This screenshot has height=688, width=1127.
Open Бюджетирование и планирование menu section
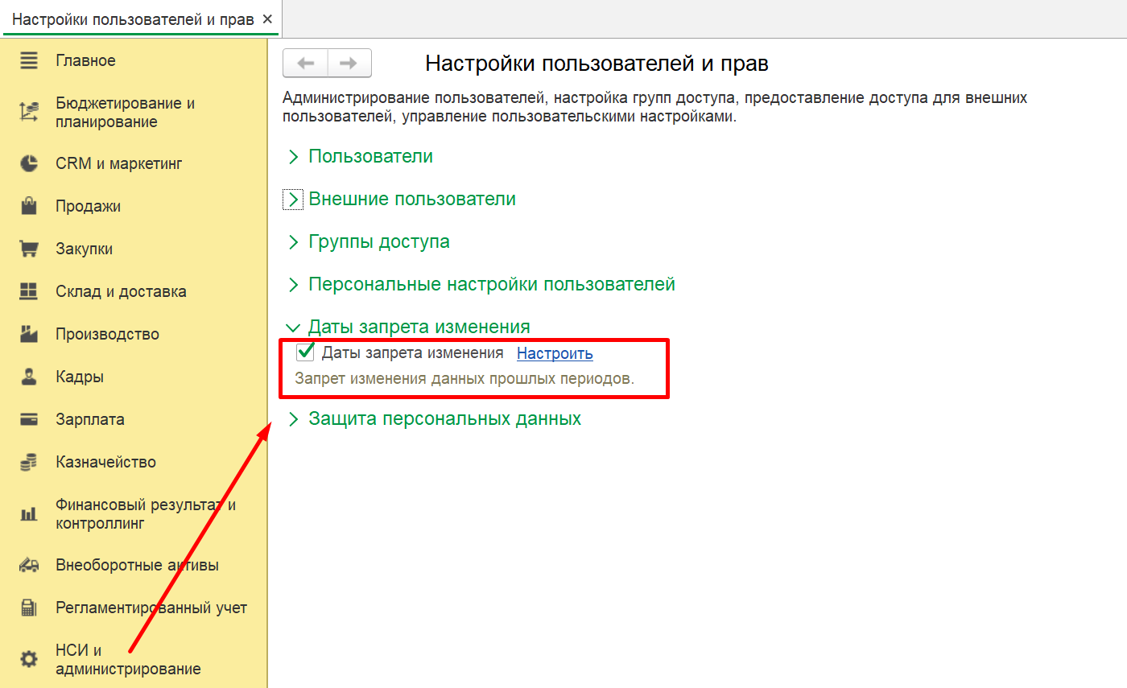click(125, 113)
